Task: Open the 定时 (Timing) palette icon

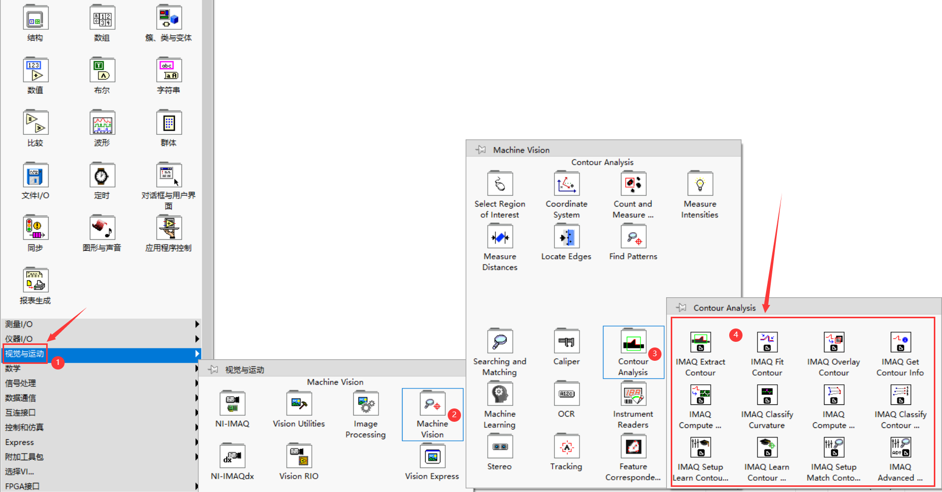Action: click(102, 176)
